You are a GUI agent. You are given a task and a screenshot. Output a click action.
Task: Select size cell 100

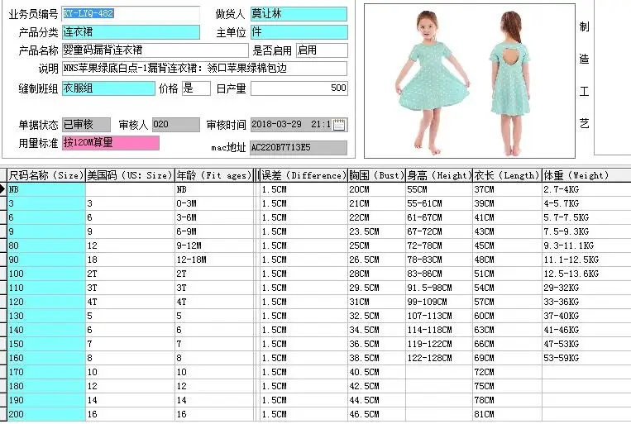46,274
